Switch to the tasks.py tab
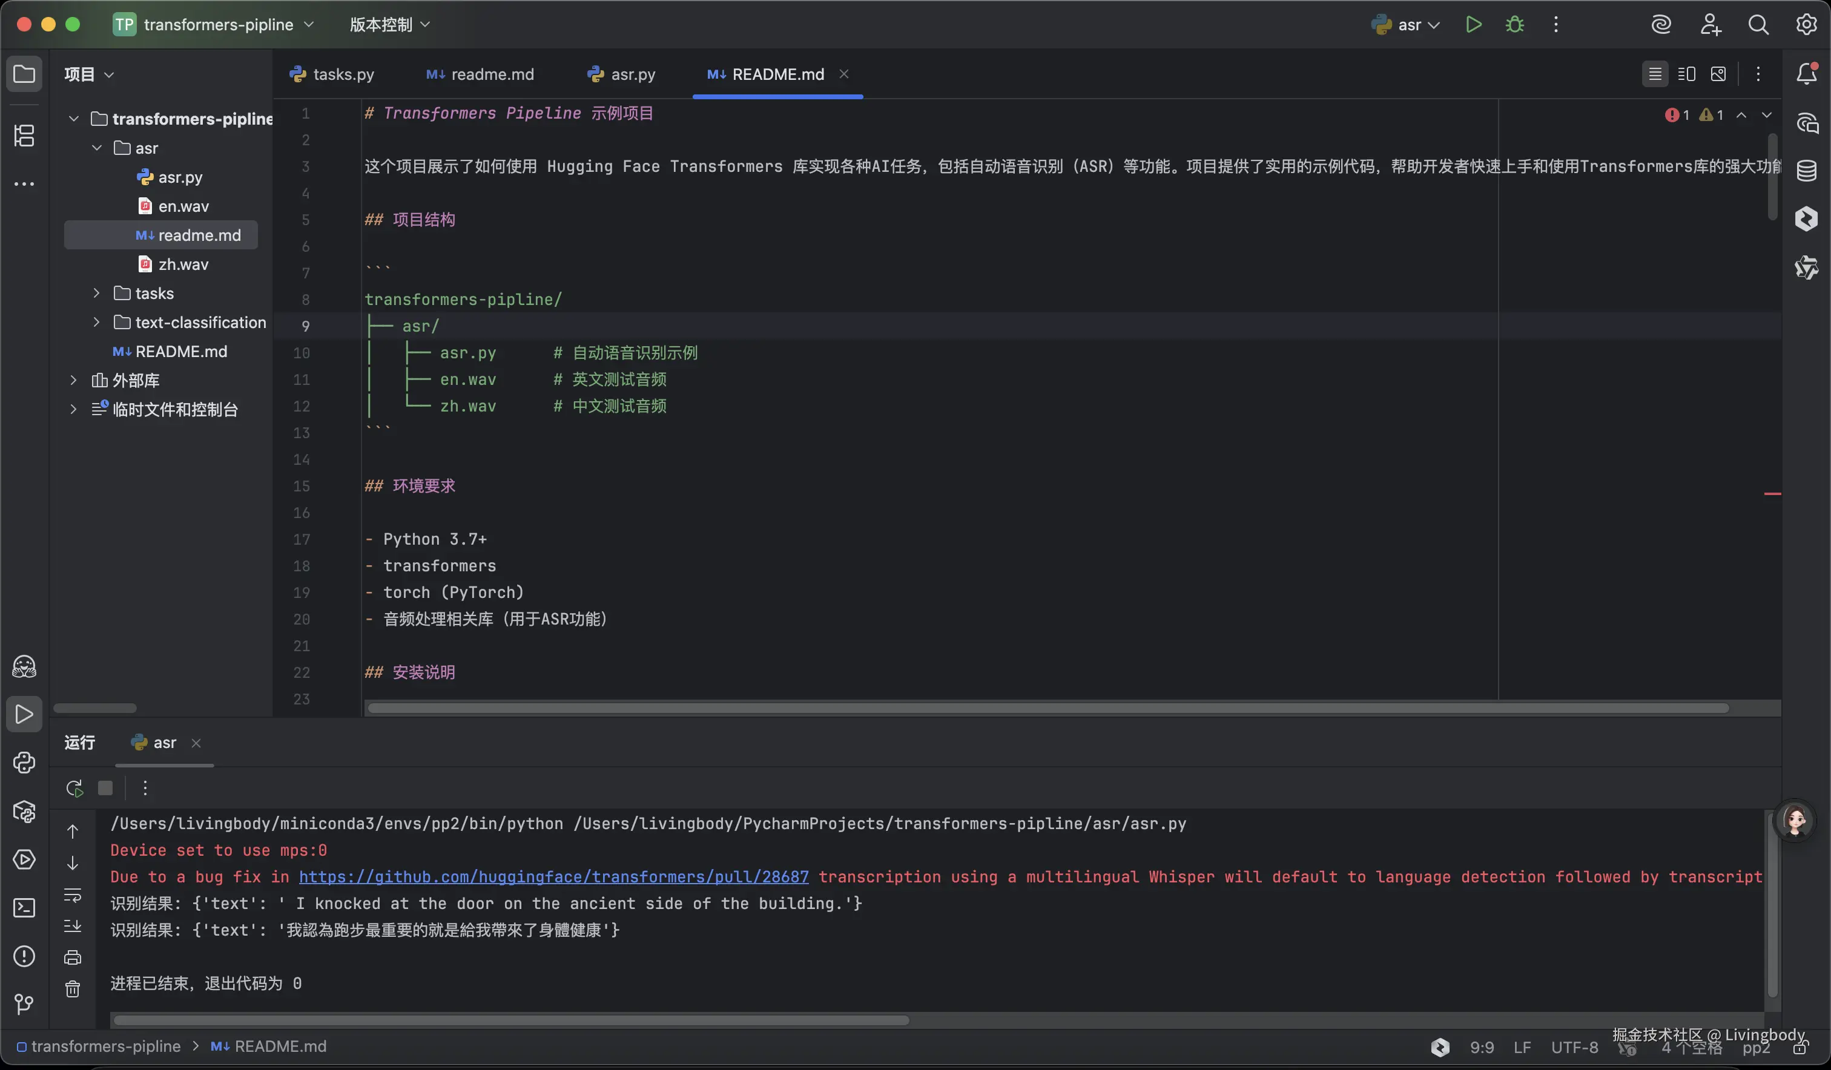Viewport: 1831px width, 1070px height. tap(332, 74)
